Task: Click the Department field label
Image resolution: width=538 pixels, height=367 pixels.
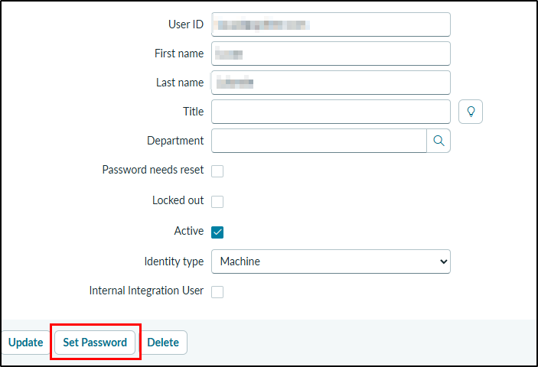Action: pos(175,141)
